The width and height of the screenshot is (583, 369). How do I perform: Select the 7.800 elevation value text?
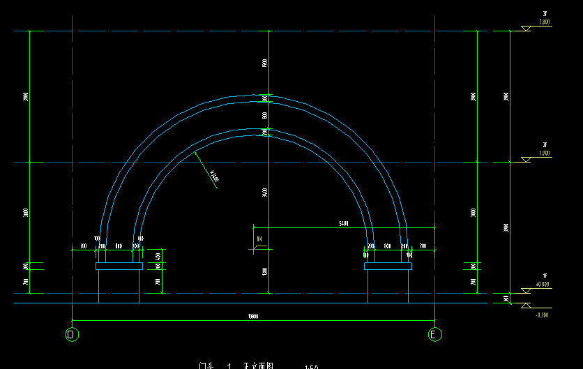pyautogui.click(x=545, y=22)
